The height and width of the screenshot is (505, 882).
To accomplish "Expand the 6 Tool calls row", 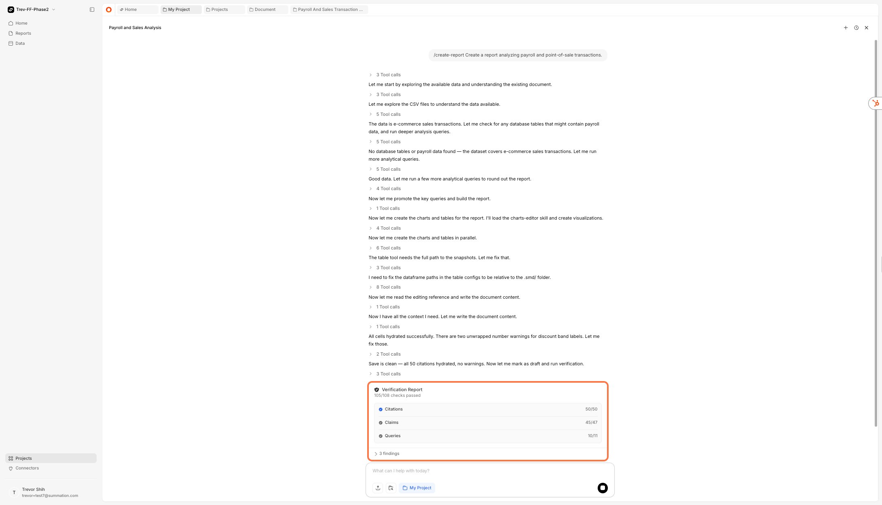I will (385, 248).
